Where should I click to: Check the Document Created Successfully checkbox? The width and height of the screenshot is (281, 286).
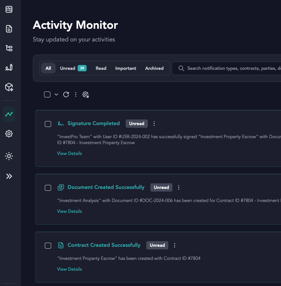48,188
